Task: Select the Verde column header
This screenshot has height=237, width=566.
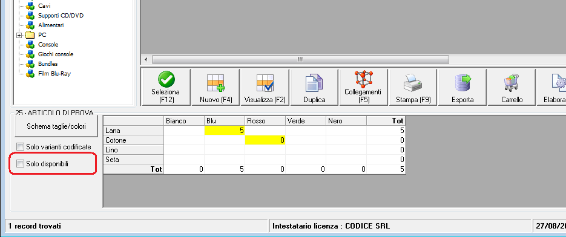Action: coord(305,121)
